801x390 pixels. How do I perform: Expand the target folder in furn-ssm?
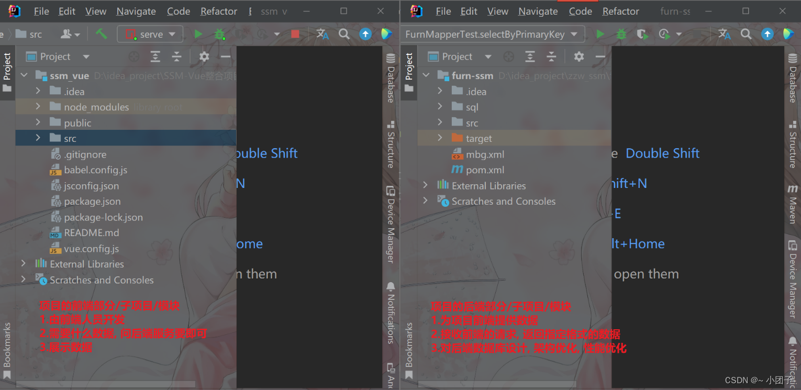pyautogui.click(x=440, y=138)
